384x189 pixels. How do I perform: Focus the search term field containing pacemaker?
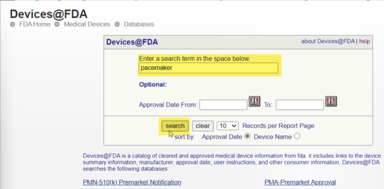208,68
